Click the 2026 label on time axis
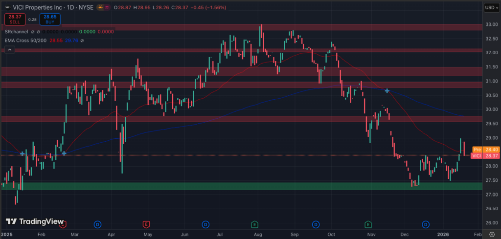Screen dimensions: 501x239 [x=443, y=234]
